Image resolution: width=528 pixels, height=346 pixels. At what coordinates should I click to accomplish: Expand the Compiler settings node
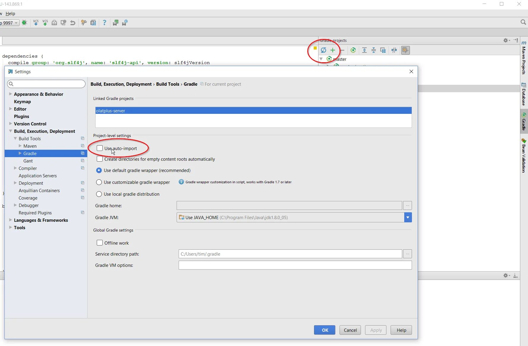click(15, 168)
